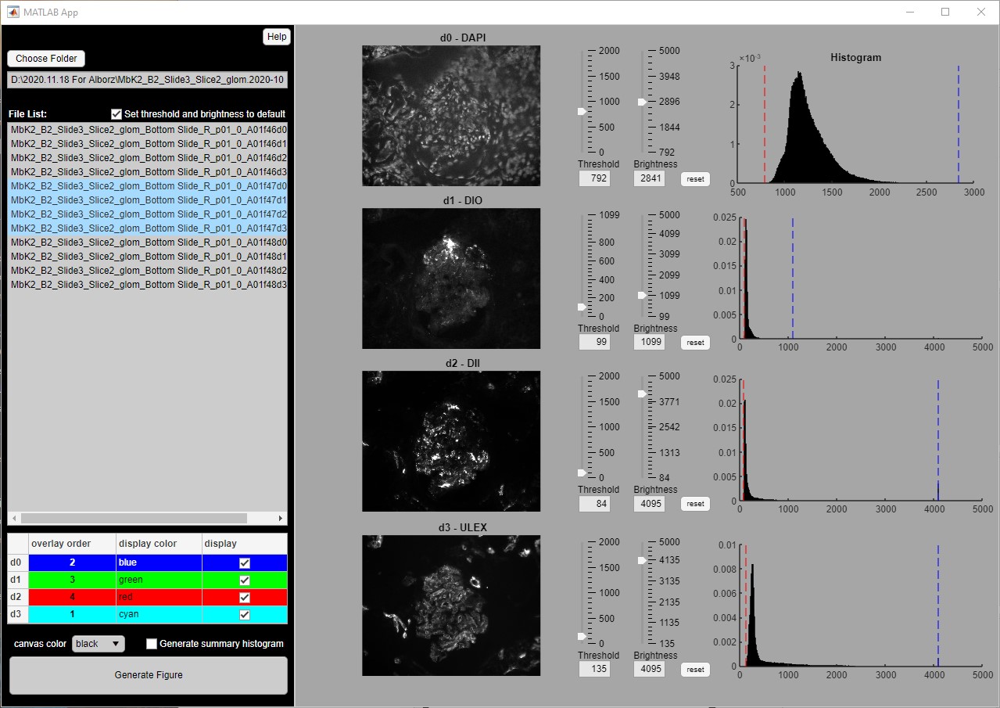
Task: Click the d2 - DII image thumbnail
Action: click(x=451, y=442)
